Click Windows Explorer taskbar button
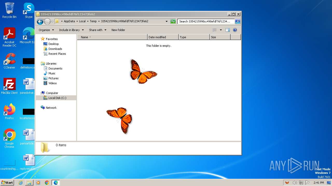This screenshot has width=332, height=186. coord(29,183)
